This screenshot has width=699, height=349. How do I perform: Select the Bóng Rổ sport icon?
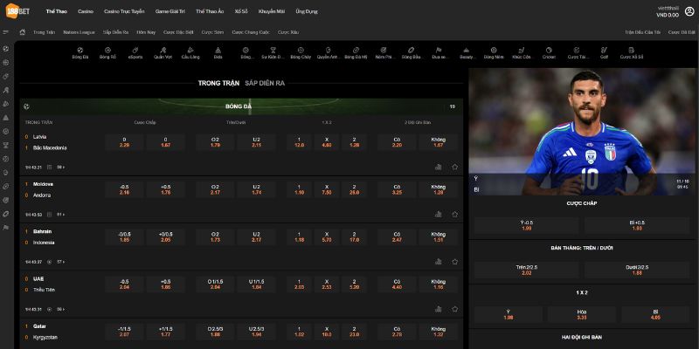coord(107,52)
